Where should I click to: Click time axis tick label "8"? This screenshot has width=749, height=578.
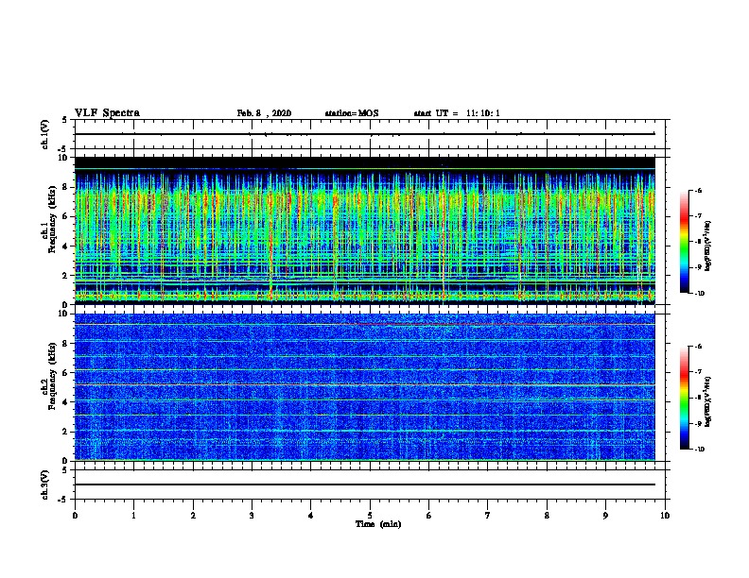coord(547,516)
